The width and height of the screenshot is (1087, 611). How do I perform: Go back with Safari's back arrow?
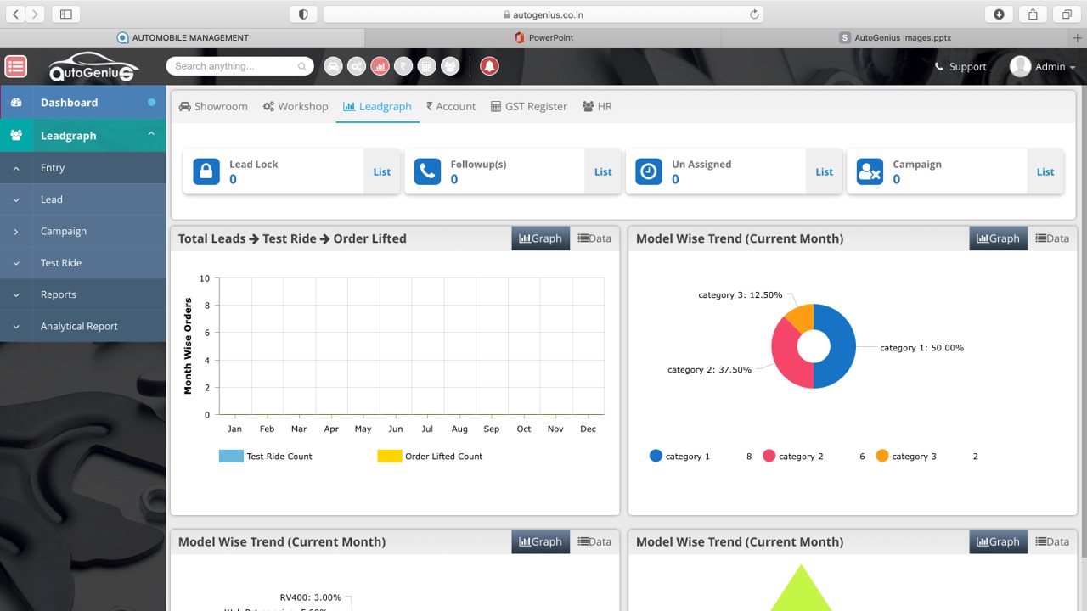tap(15, 14)
